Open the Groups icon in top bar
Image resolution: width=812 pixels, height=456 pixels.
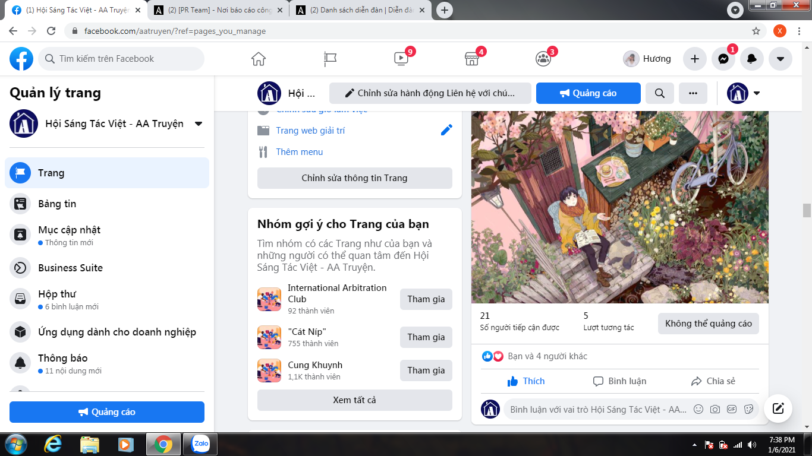coord(543,59)
